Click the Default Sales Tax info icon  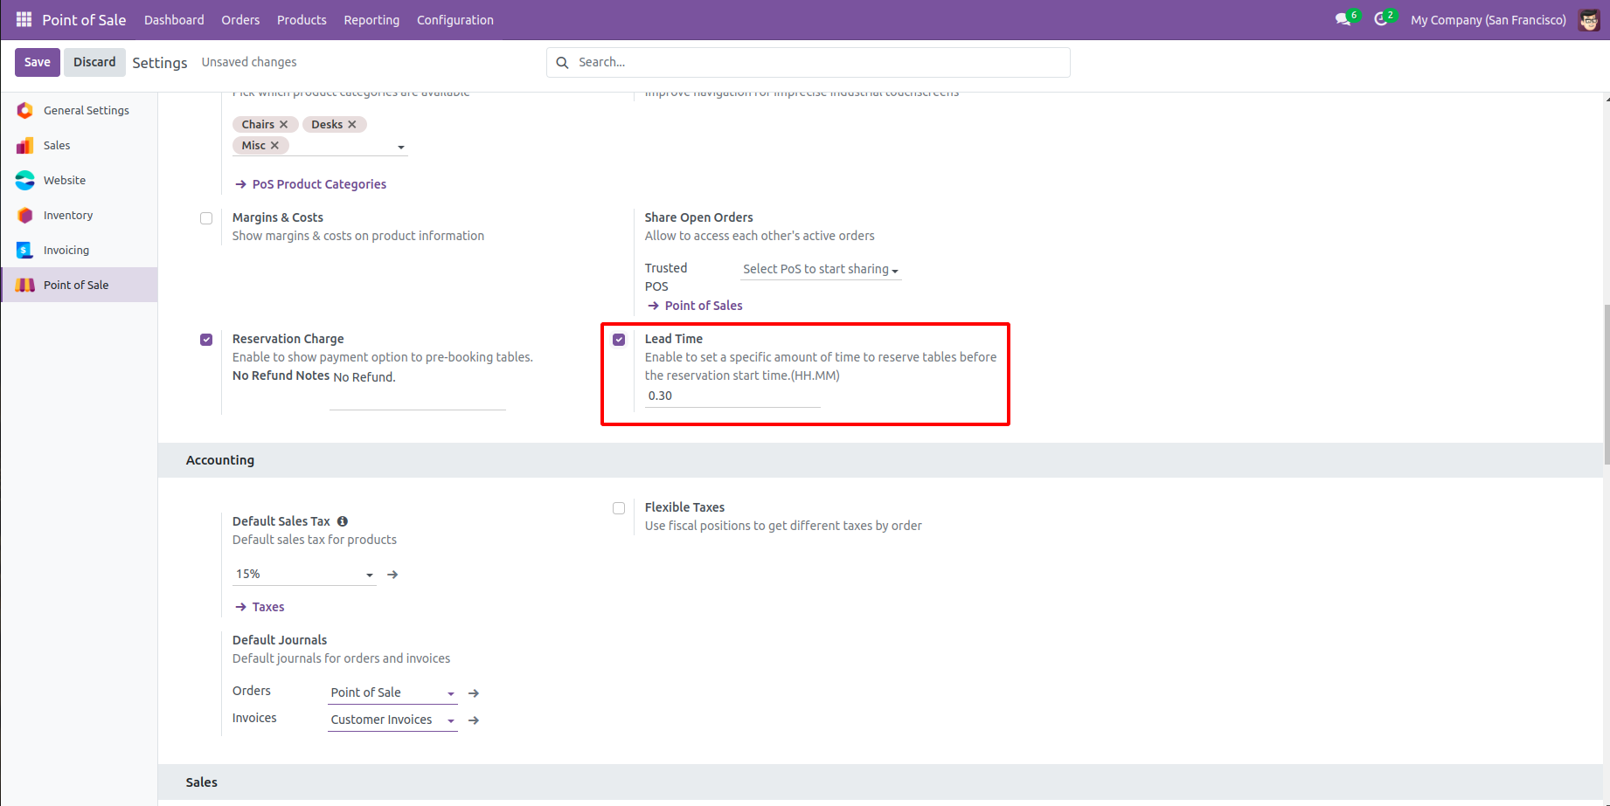click(343, 521)
